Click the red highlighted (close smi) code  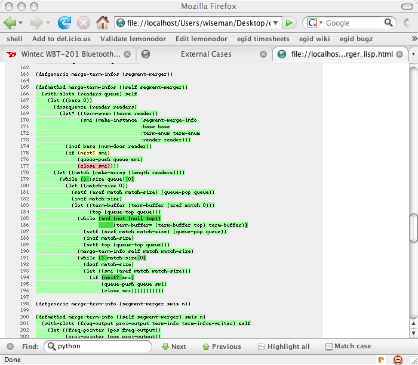pyautogui.click(x=94, y=166)
